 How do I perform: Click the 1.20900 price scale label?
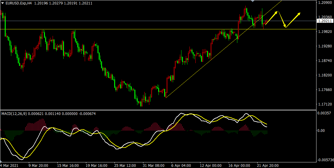point(325,3)
